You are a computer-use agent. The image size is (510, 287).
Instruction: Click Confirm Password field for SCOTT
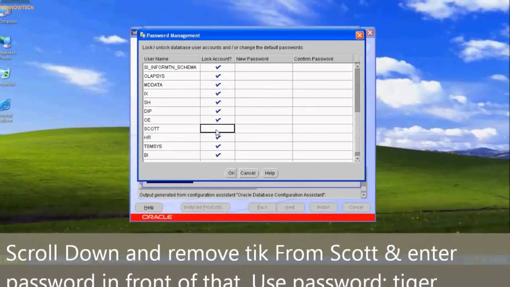tap(322, 129)
